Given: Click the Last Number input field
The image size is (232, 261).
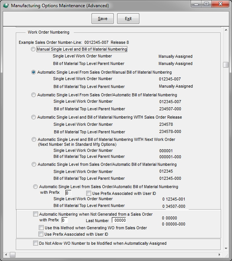Looking at the screenshot, I should point(119,220).
